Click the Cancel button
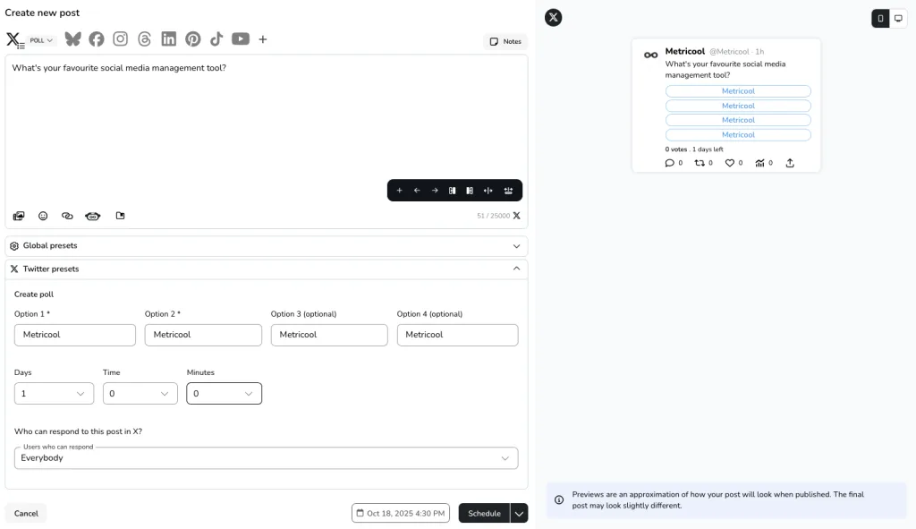The image size is (916, 529). point(26,513)
